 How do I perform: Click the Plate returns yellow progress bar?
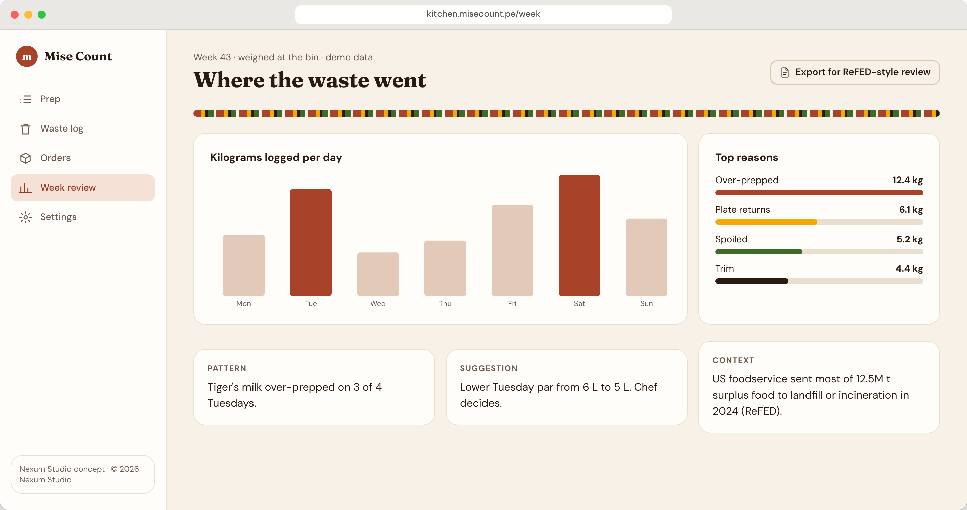click(766, 222)
